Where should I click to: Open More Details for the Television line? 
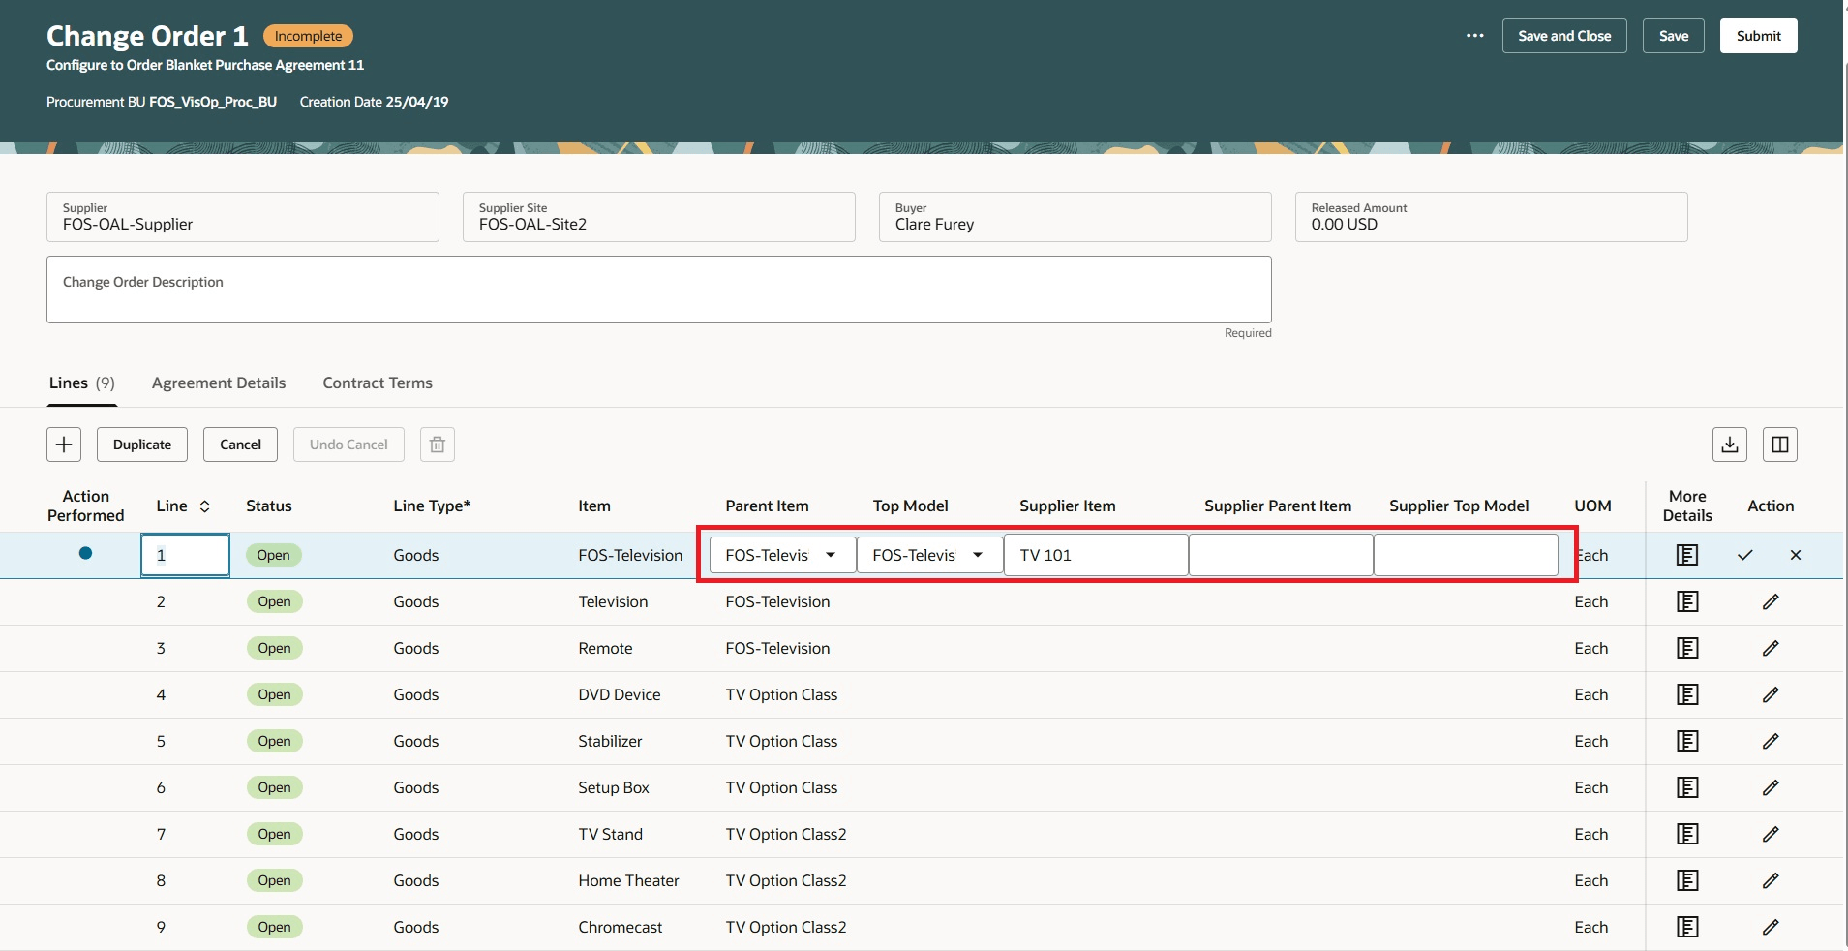point(1687,601)
